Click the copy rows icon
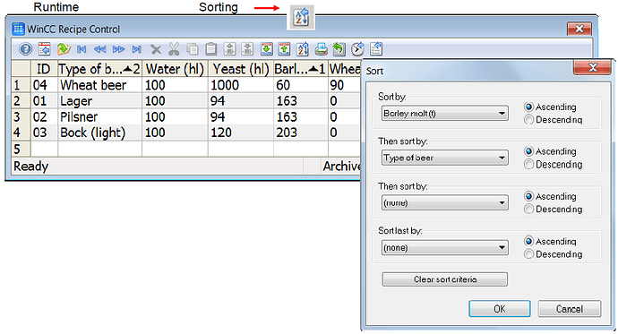The image size is (618, 334). point(193,49)
